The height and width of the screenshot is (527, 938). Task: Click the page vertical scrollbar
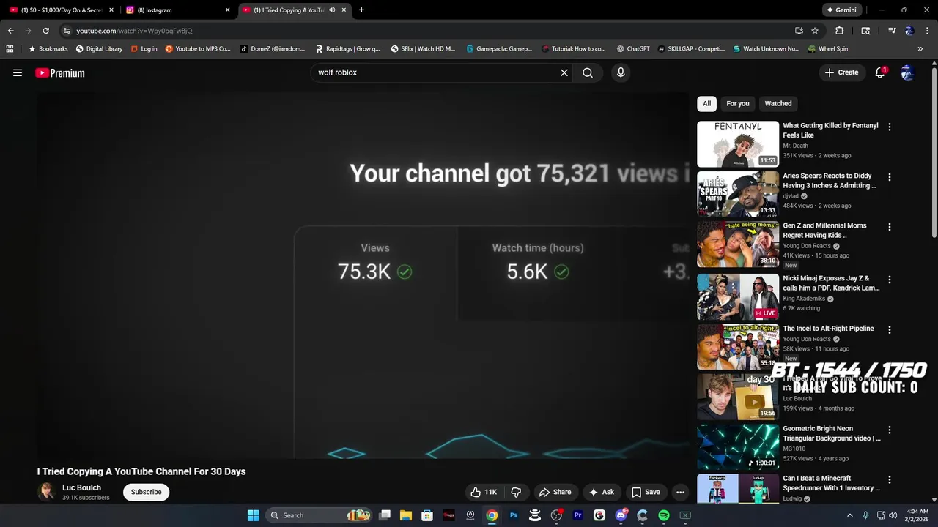[934, 154]
